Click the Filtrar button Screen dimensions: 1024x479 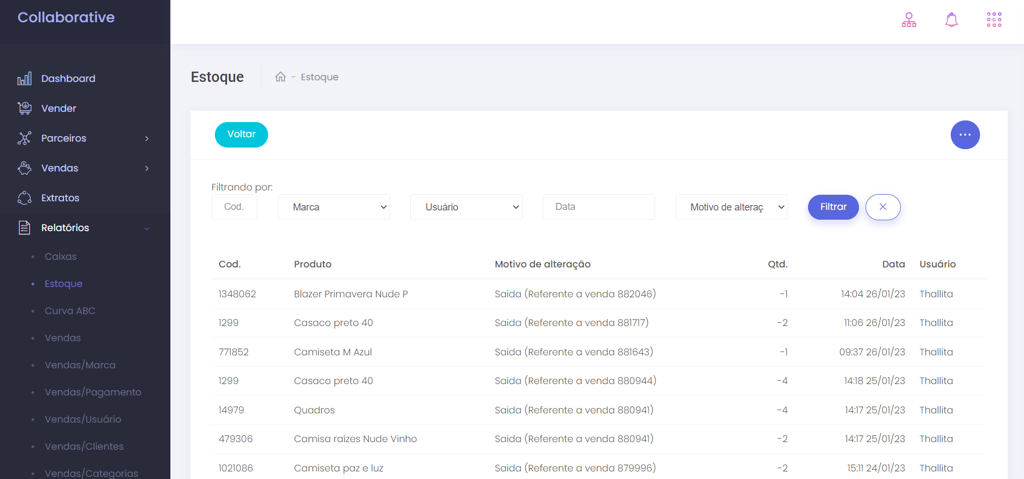(833, 207)
